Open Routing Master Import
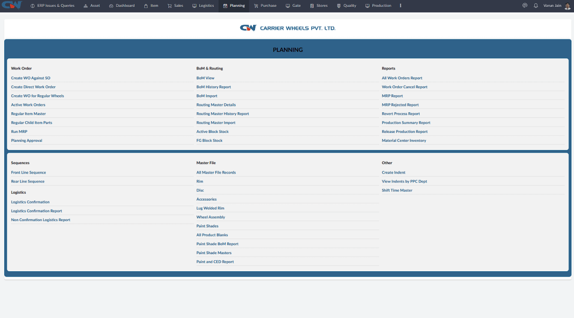The image size is (574, 318). coord(216,123)
